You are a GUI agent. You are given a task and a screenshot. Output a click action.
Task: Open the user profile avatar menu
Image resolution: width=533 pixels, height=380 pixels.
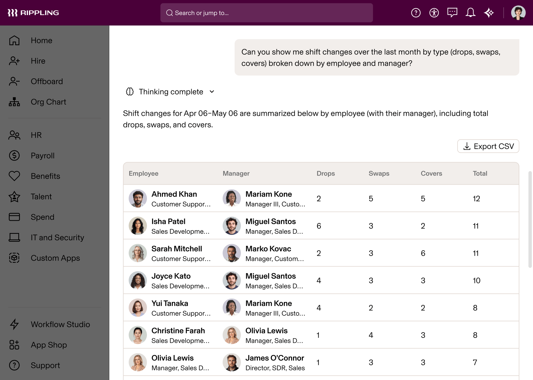[x=518, y=13]
